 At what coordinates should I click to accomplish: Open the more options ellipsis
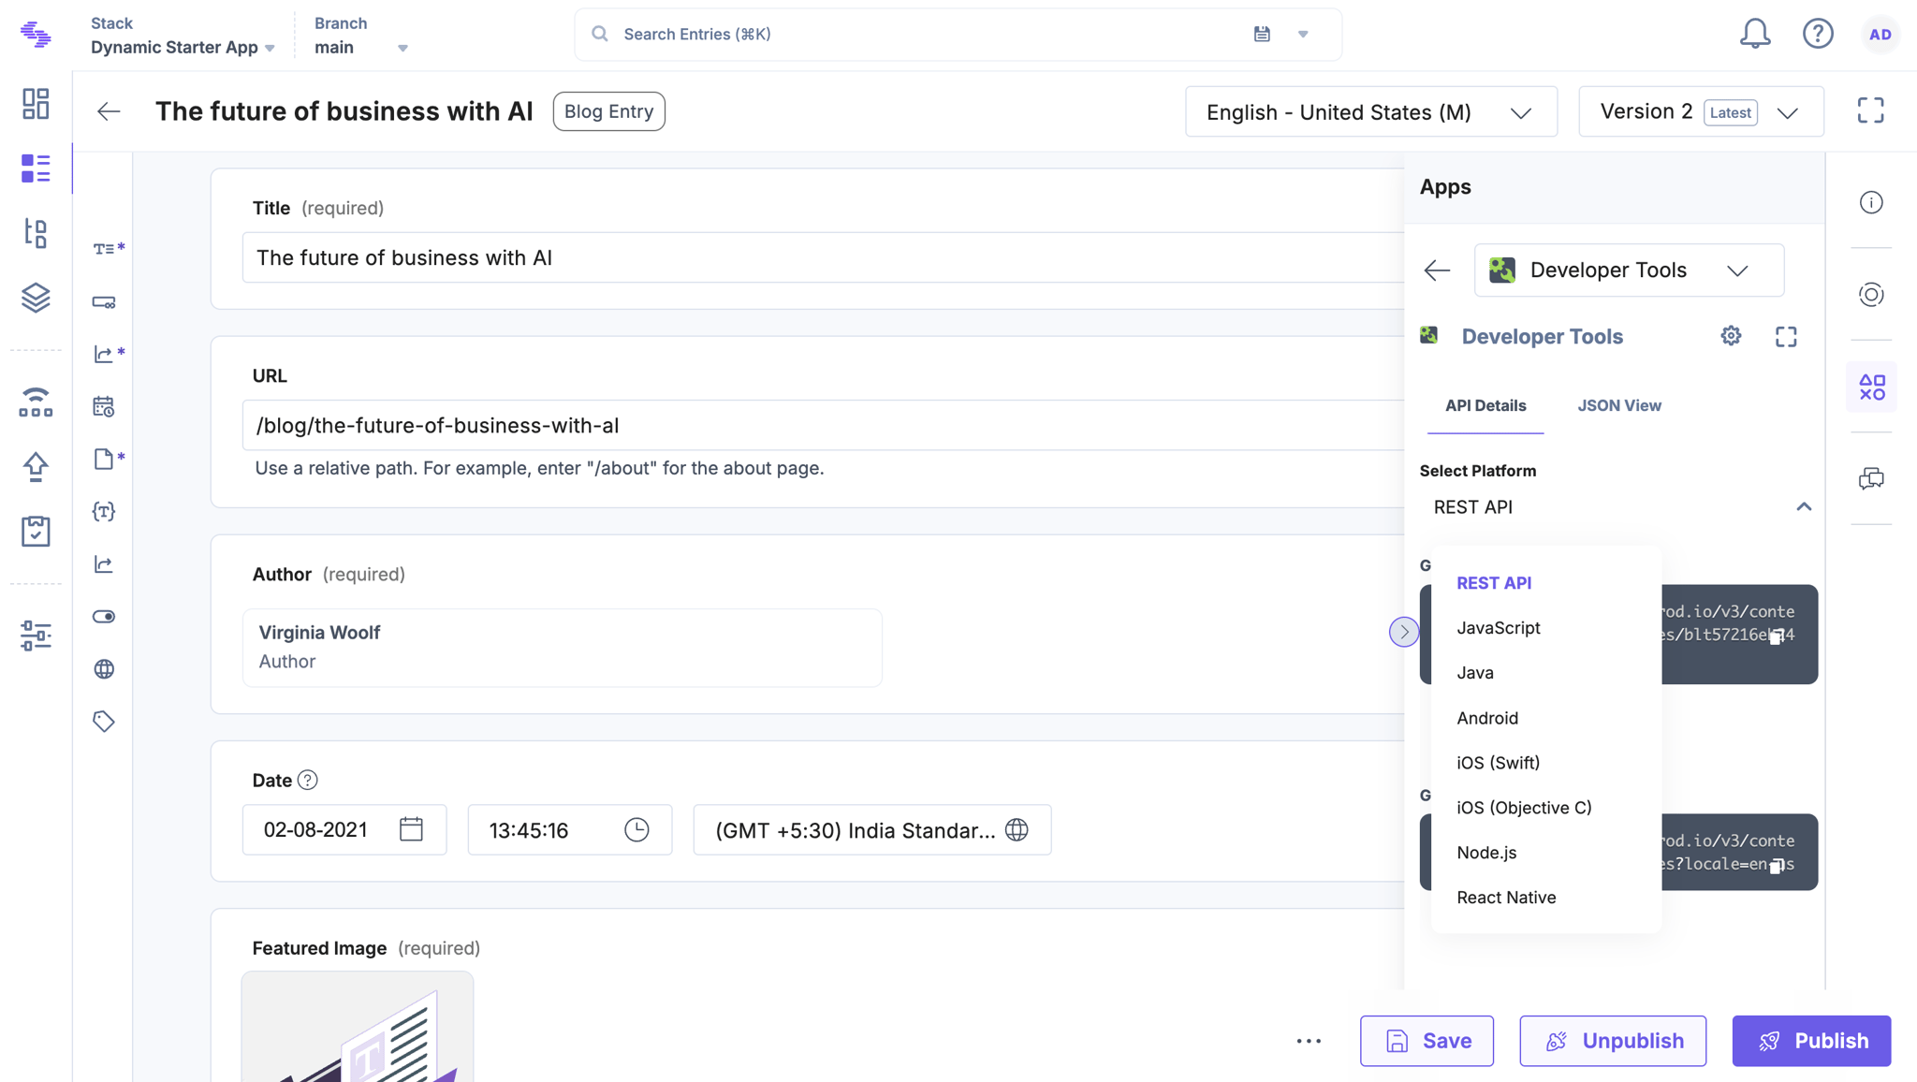coord(1309,1041)
